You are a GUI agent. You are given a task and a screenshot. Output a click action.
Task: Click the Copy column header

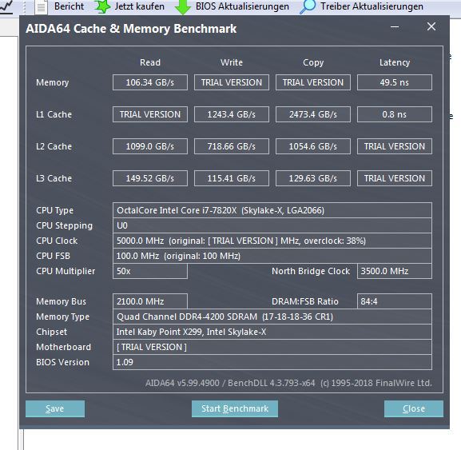point(313,62)
